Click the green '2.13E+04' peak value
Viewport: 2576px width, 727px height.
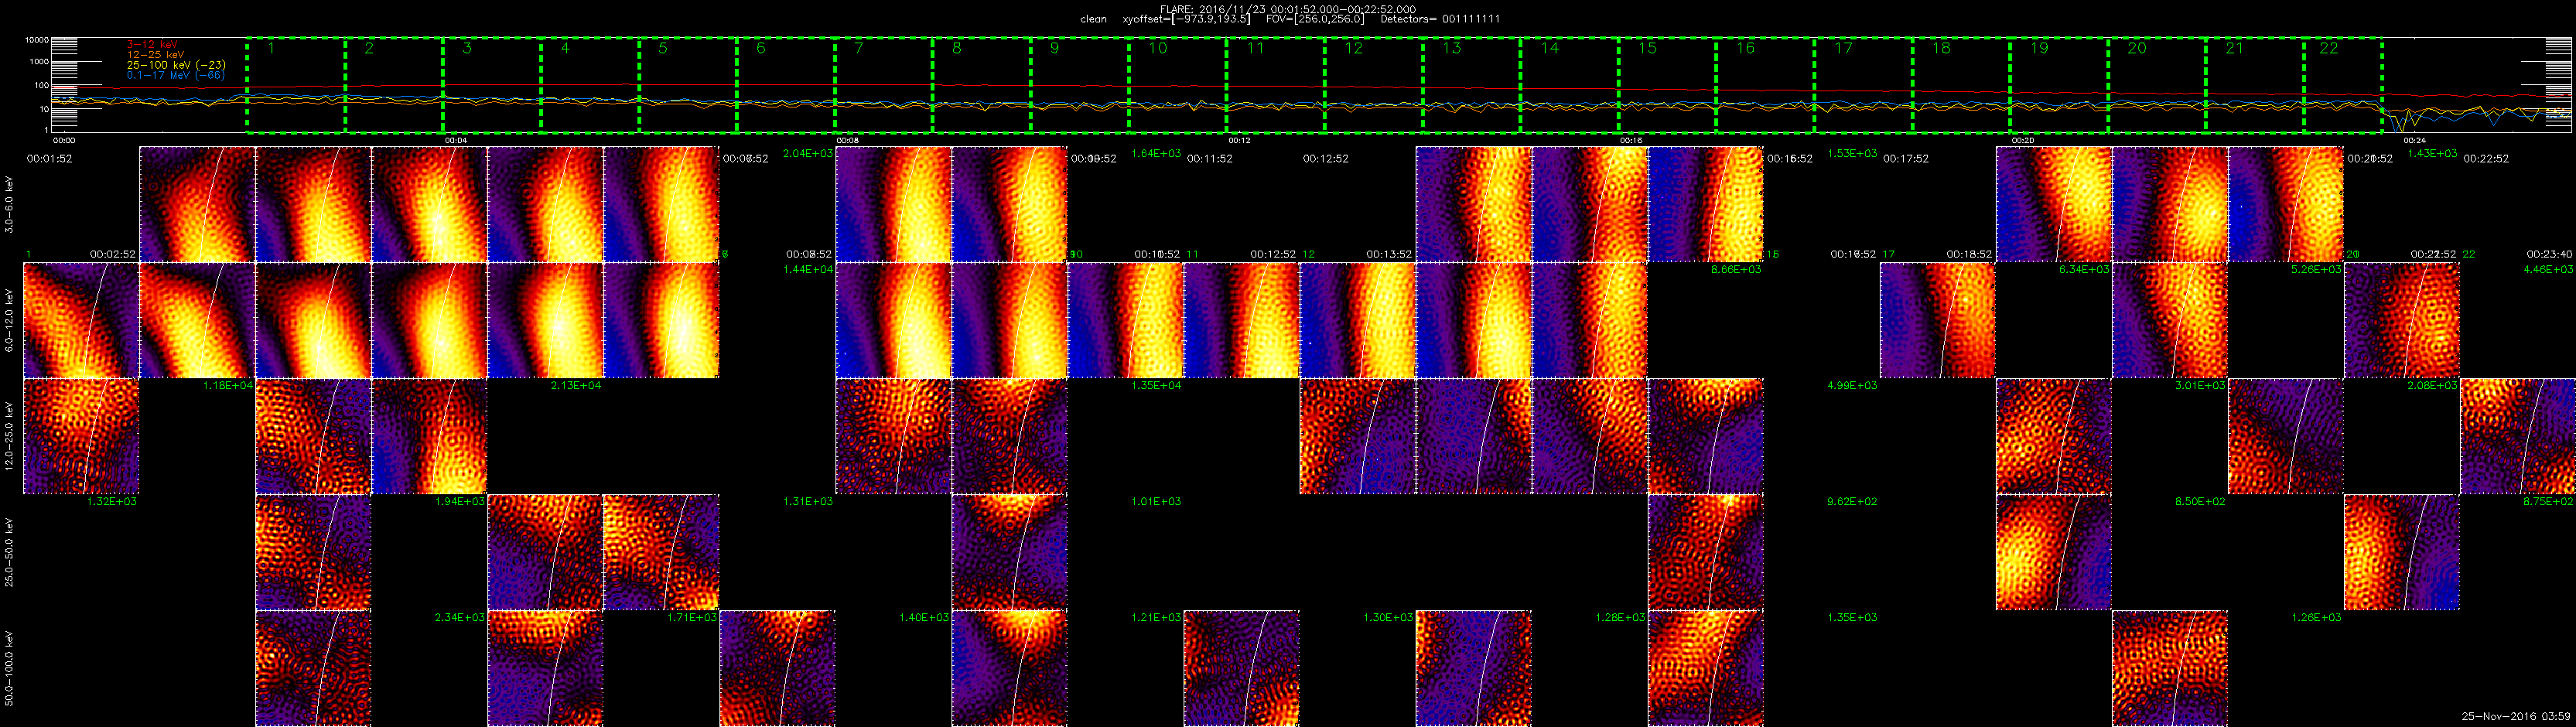(576, 385)
